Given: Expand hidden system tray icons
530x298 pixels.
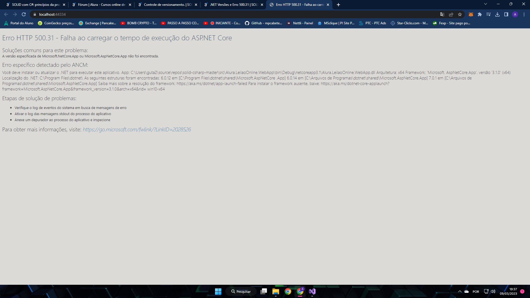Looking at the screenshot, I should point(460,291).
